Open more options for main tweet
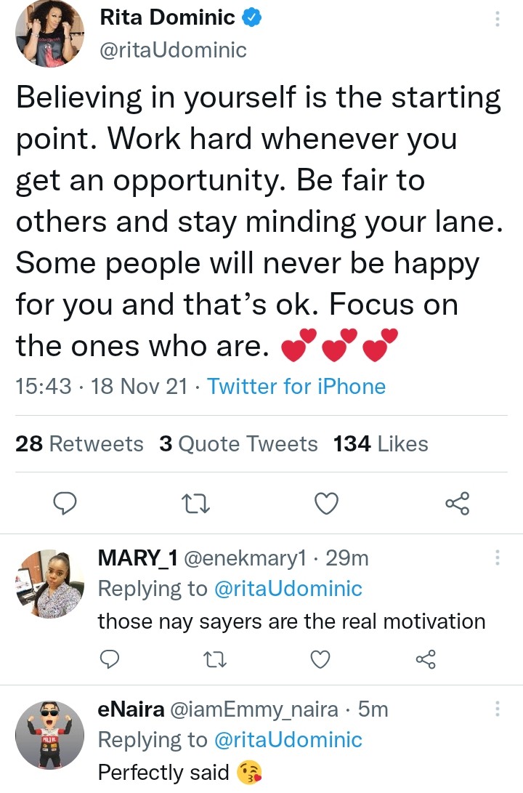523x793 pixels. [x=498, y=20]
